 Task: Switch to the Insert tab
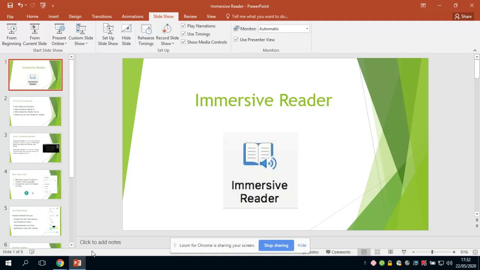click(53, 16)
